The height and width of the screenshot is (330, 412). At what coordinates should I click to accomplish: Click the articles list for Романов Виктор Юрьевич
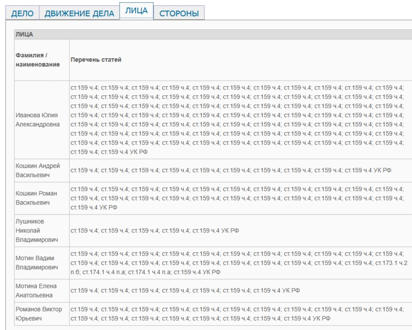[x=237, y=314]
